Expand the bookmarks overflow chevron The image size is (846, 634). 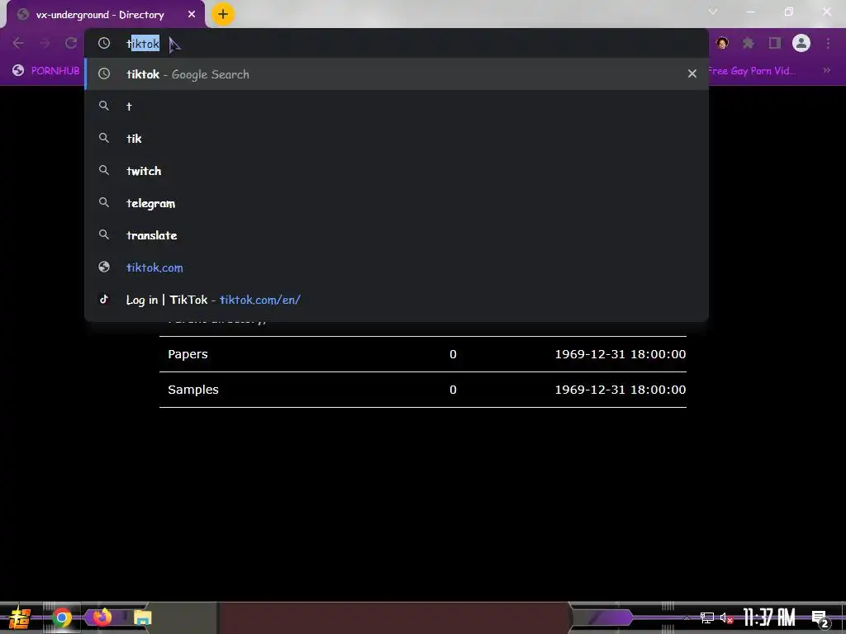pos(826,71)
